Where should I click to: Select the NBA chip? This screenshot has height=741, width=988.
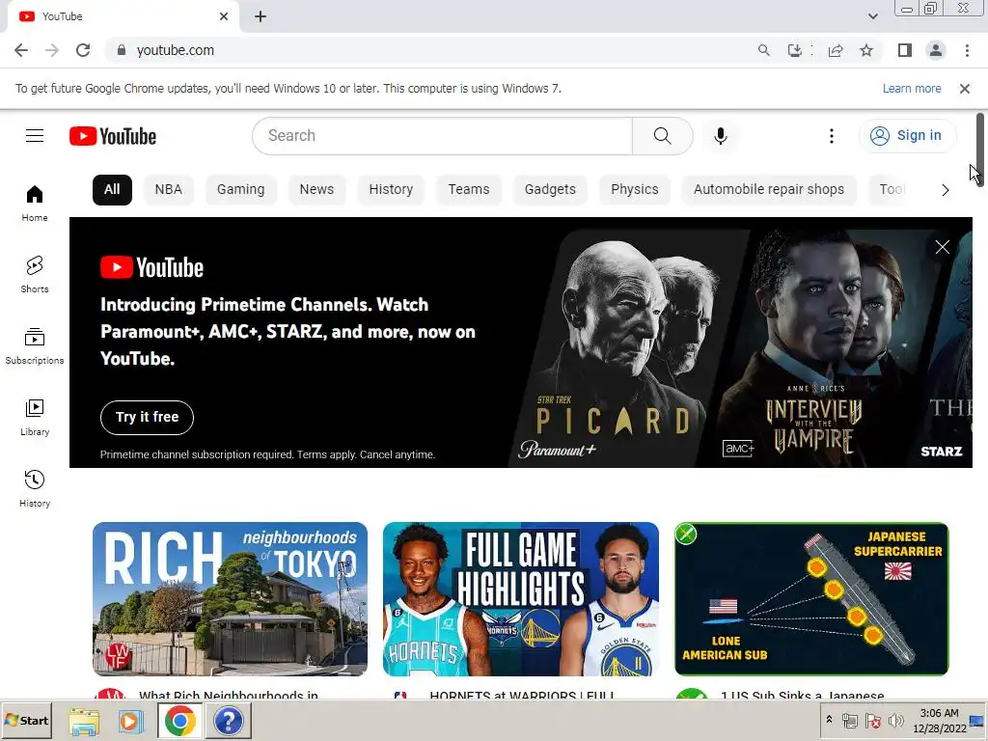pyautogui.click(x=168, y=190)
